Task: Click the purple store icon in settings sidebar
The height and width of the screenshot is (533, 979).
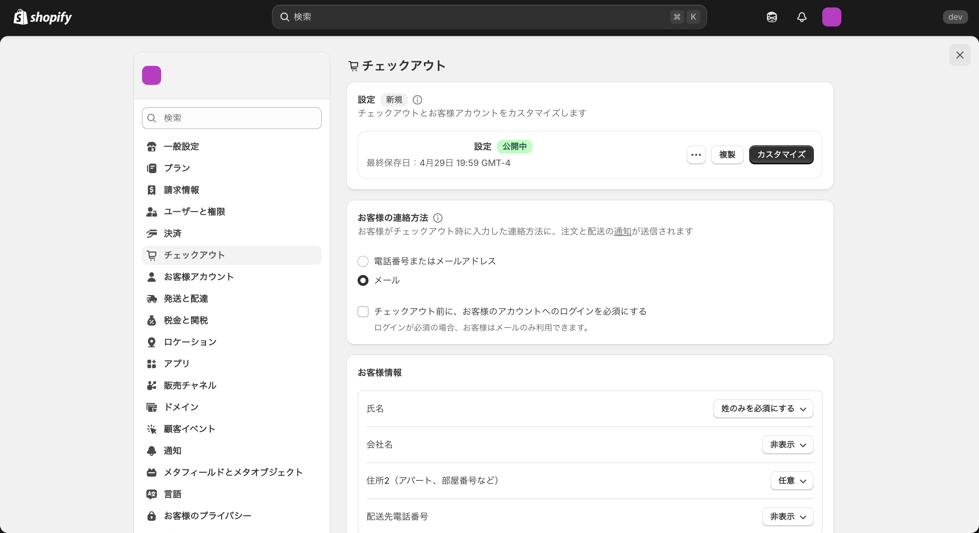Action: pyautogui.click(x=152, y=75)
